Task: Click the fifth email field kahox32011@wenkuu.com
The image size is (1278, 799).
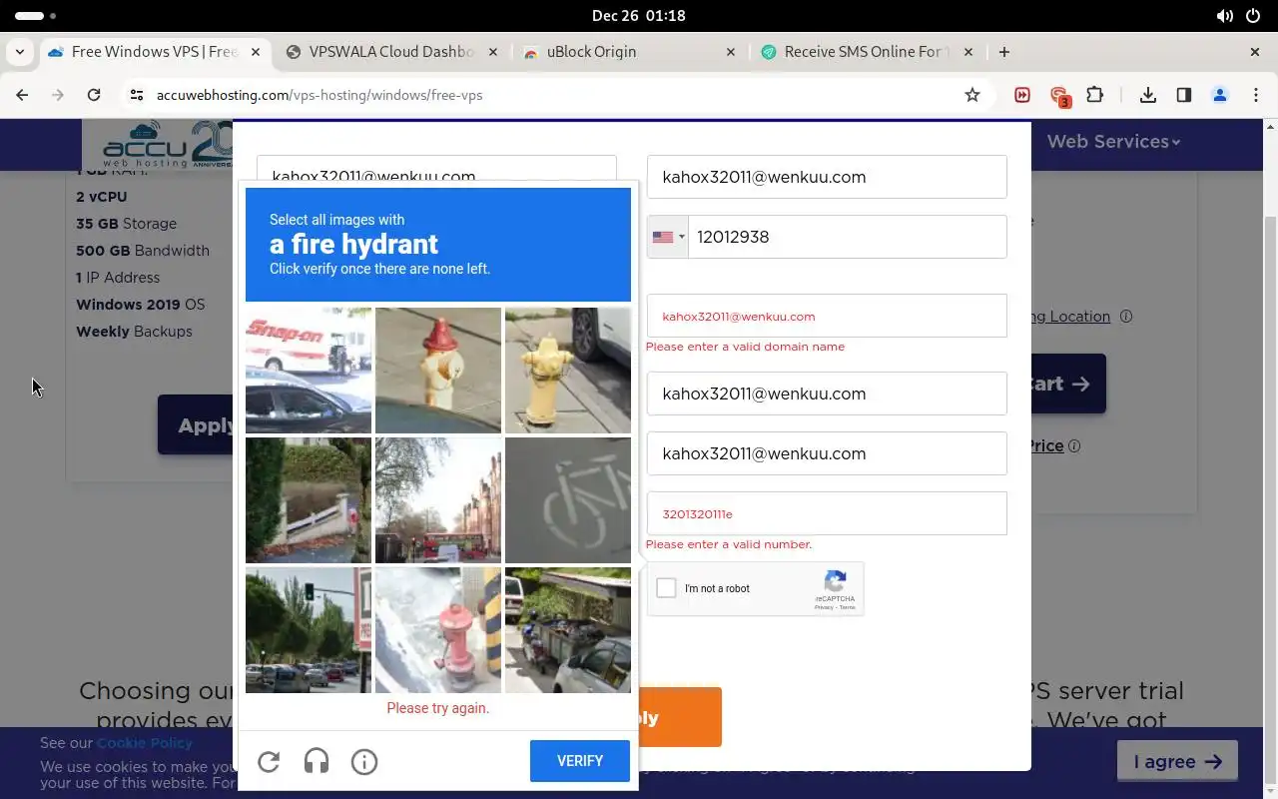Action: coord(827,453)
